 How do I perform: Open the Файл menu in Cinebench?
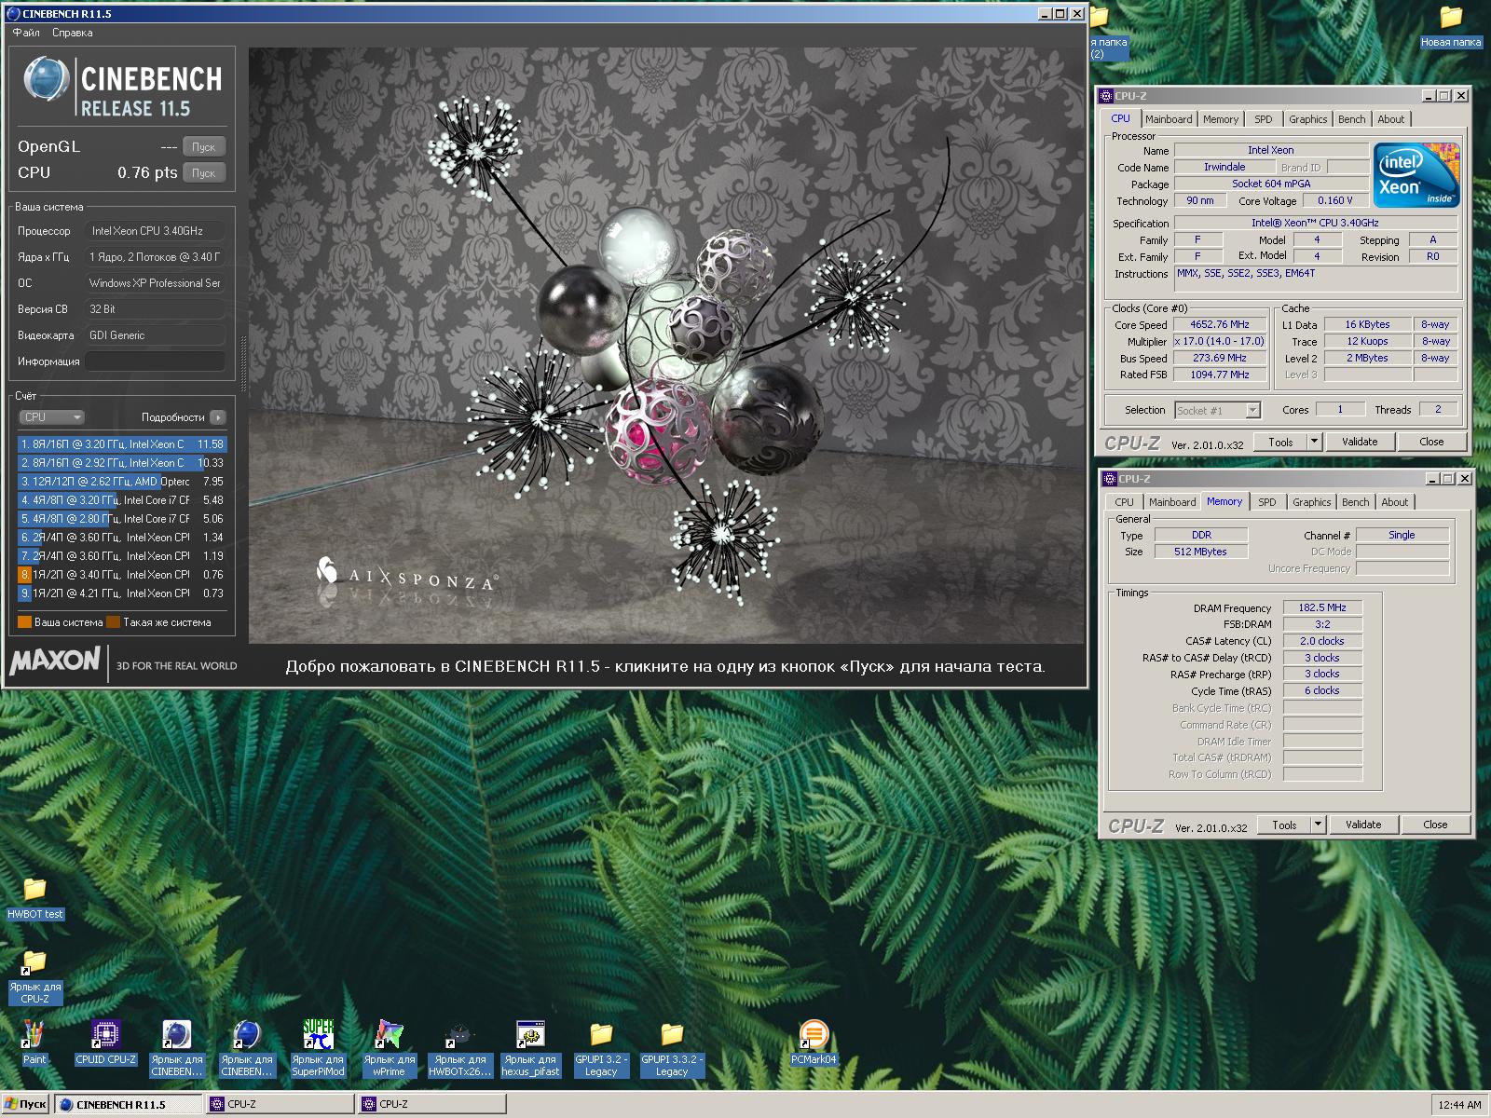coord(26,33)
